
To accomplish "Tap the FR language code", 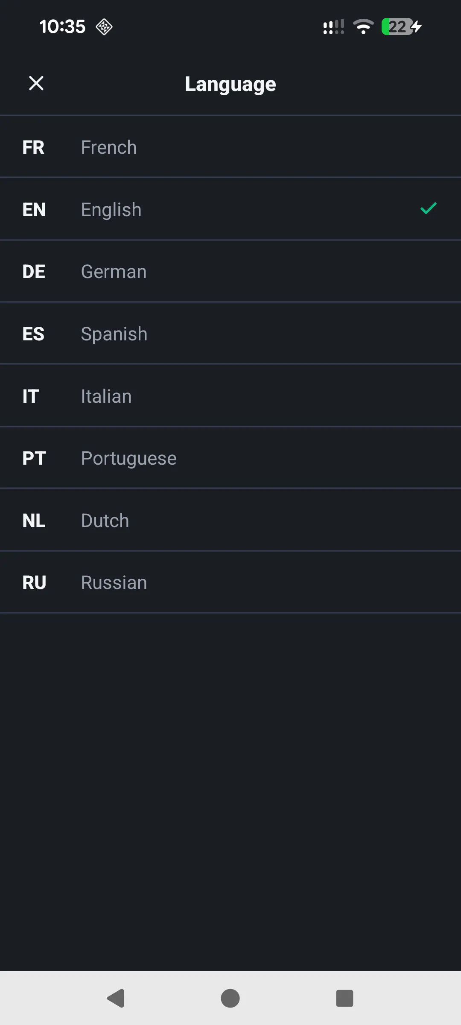I will click(33, 147).
